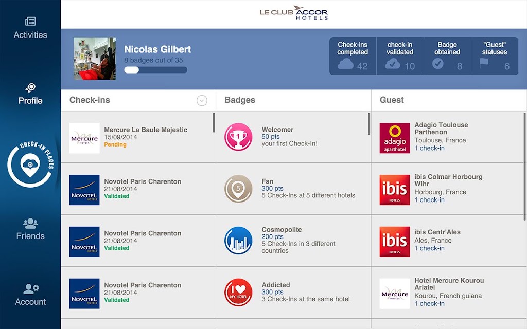Open the Welcomer badge details

(293, 137)
